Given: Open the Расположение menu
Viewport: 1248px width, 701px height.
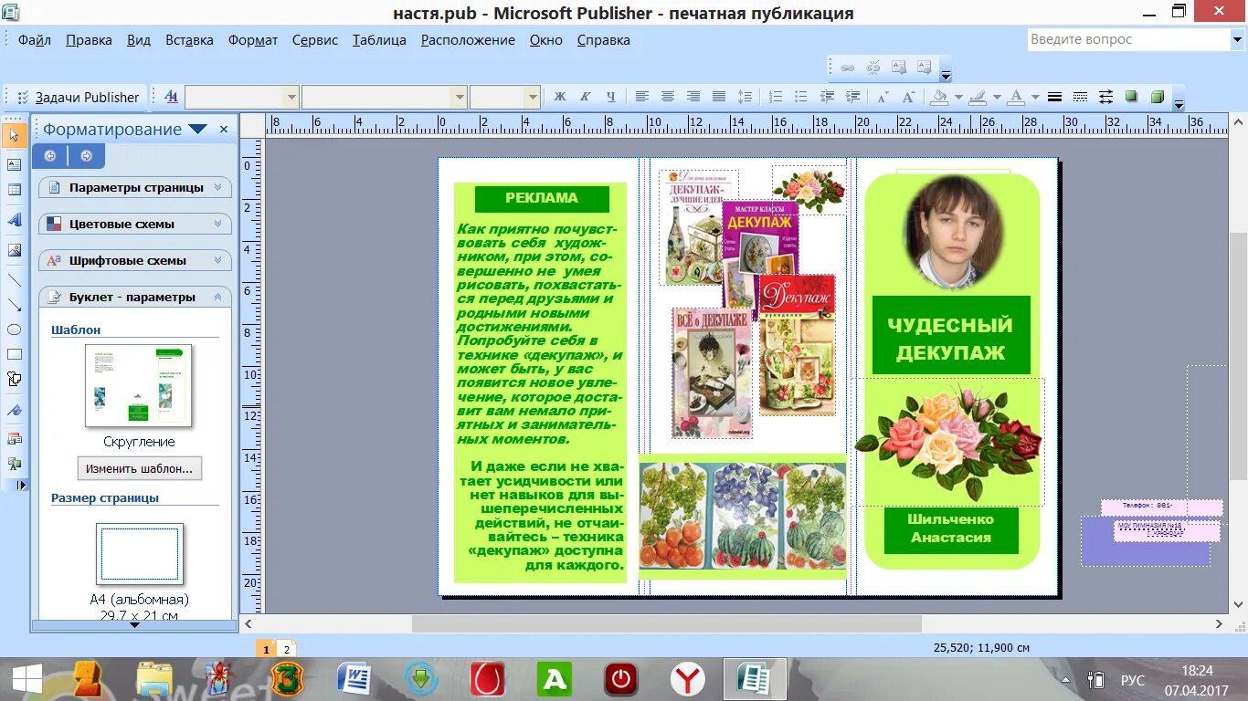Looking at the screenshot, I should 468,40.
